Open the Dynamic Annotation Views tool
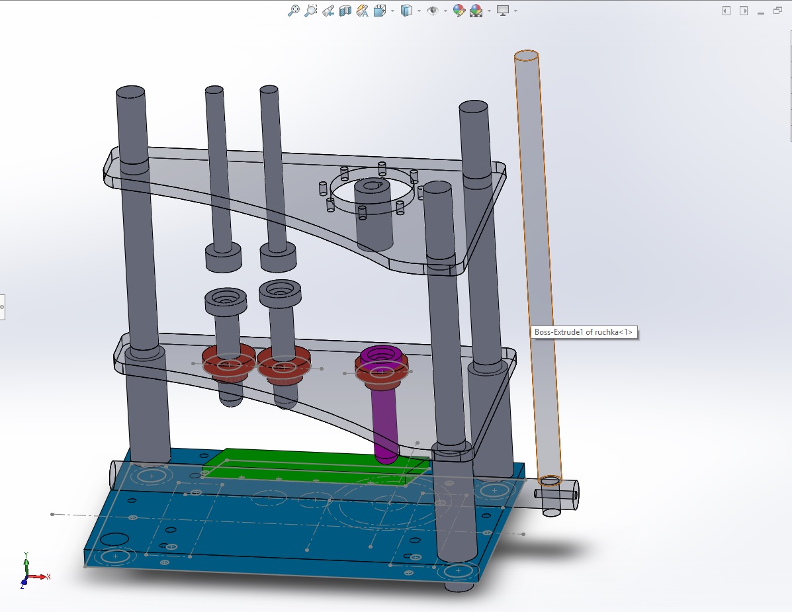 click(x=362, y=11)
